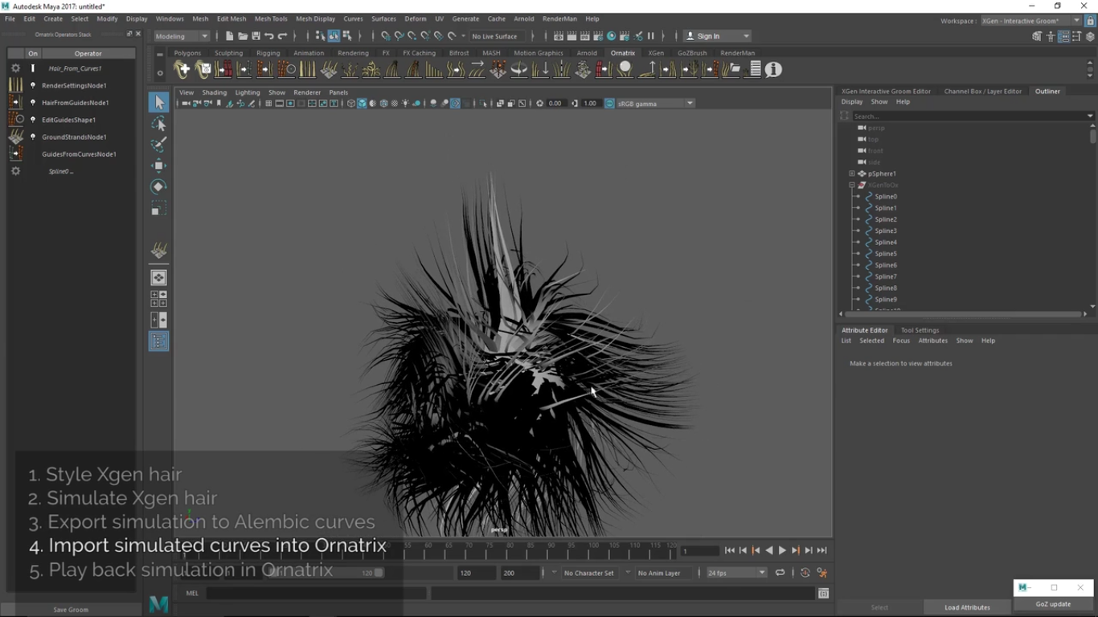Click the current frame field showing 1
Image resolution: width=1098 pixels, height=617 pixels.
(x=699, y=551)
